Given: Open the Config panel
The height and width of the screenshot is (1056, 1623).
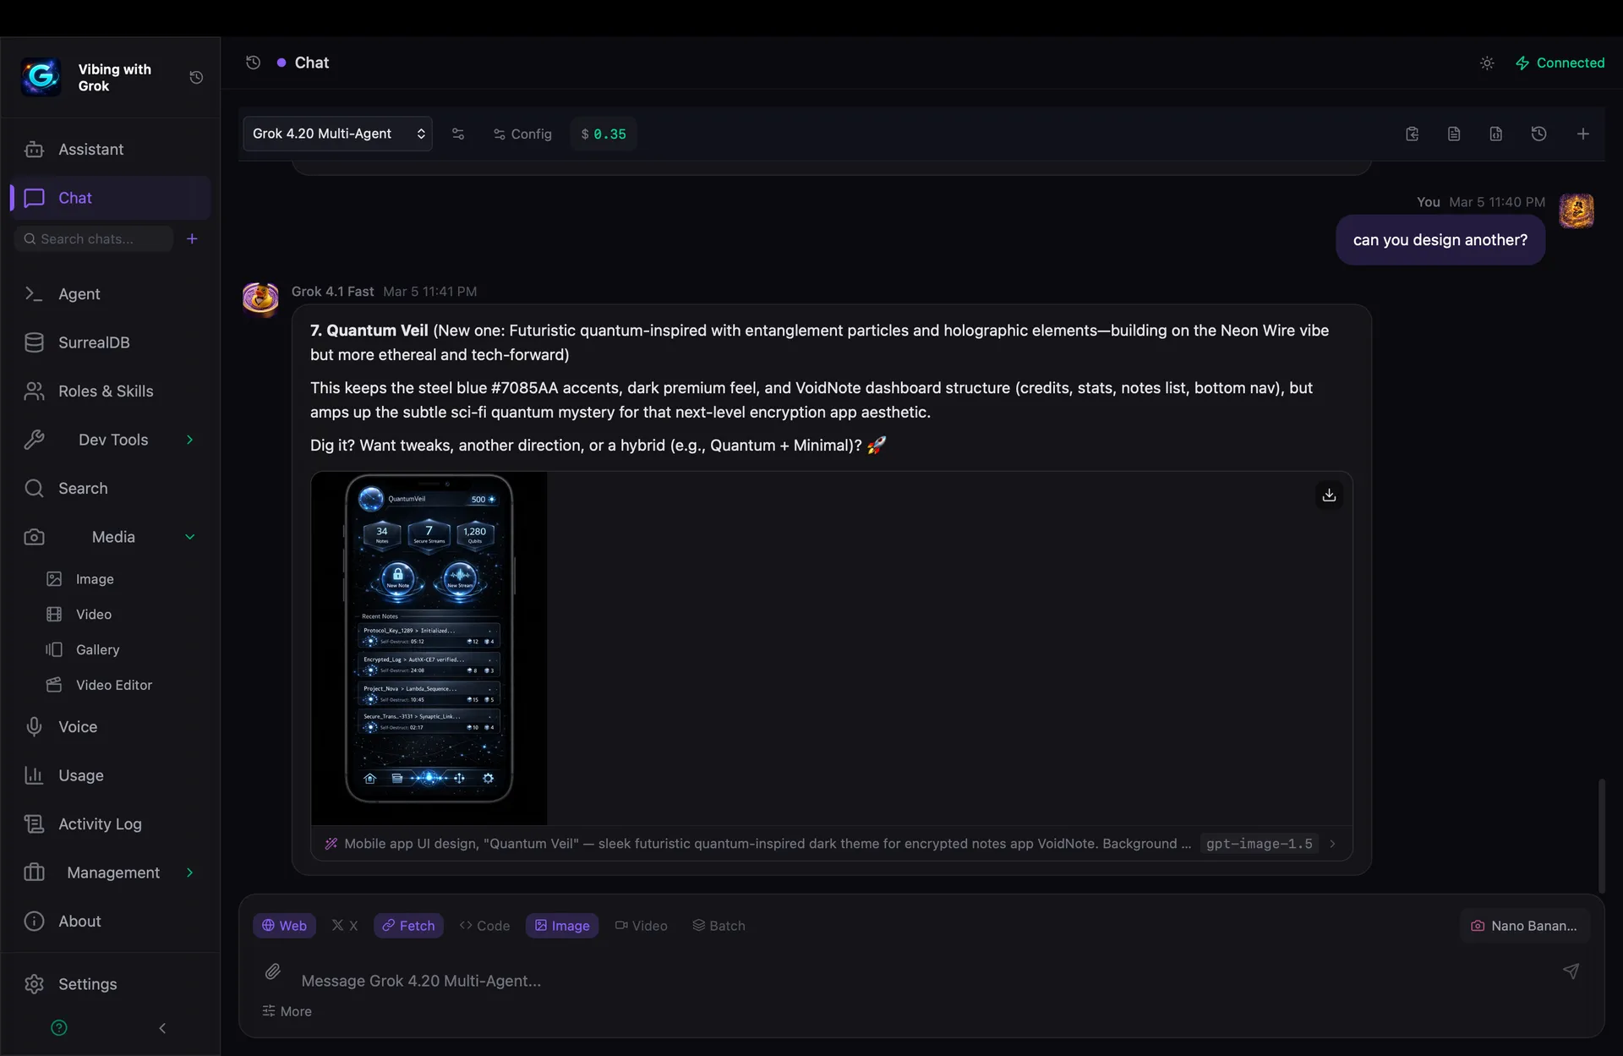Looking at the screenshot, I should pyautogui.click(x=522, y=134).
